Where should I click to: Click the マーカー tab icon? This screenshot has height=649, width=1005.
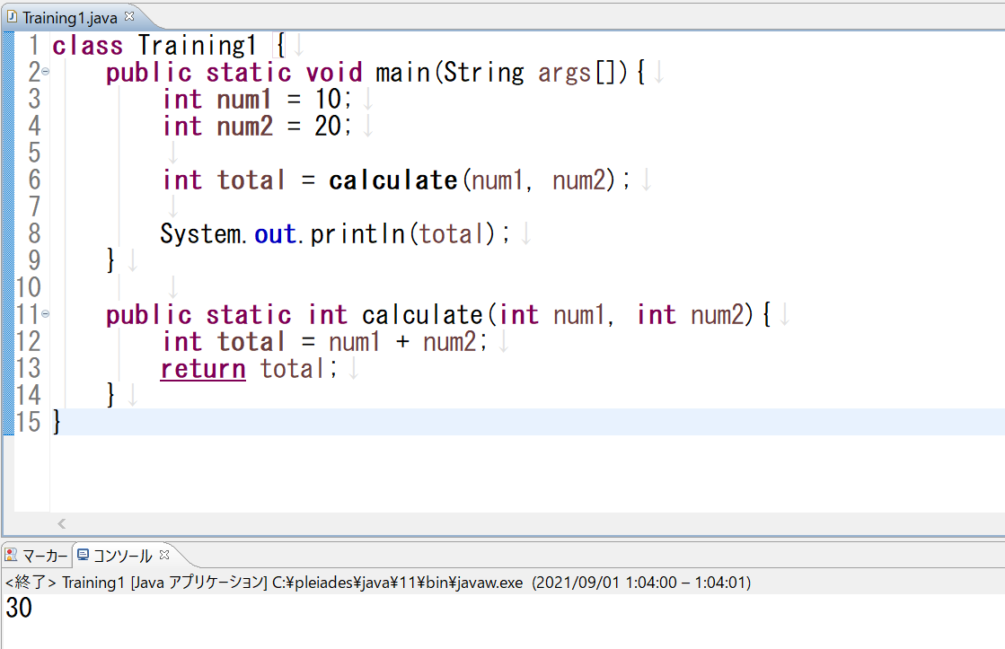[x=12, y=555]
